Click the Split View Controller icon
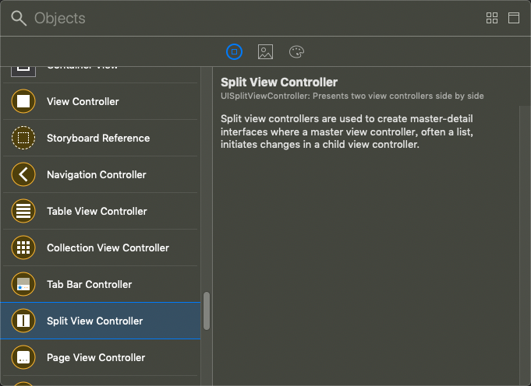This screenshot has width=531, height=386. 23,321
